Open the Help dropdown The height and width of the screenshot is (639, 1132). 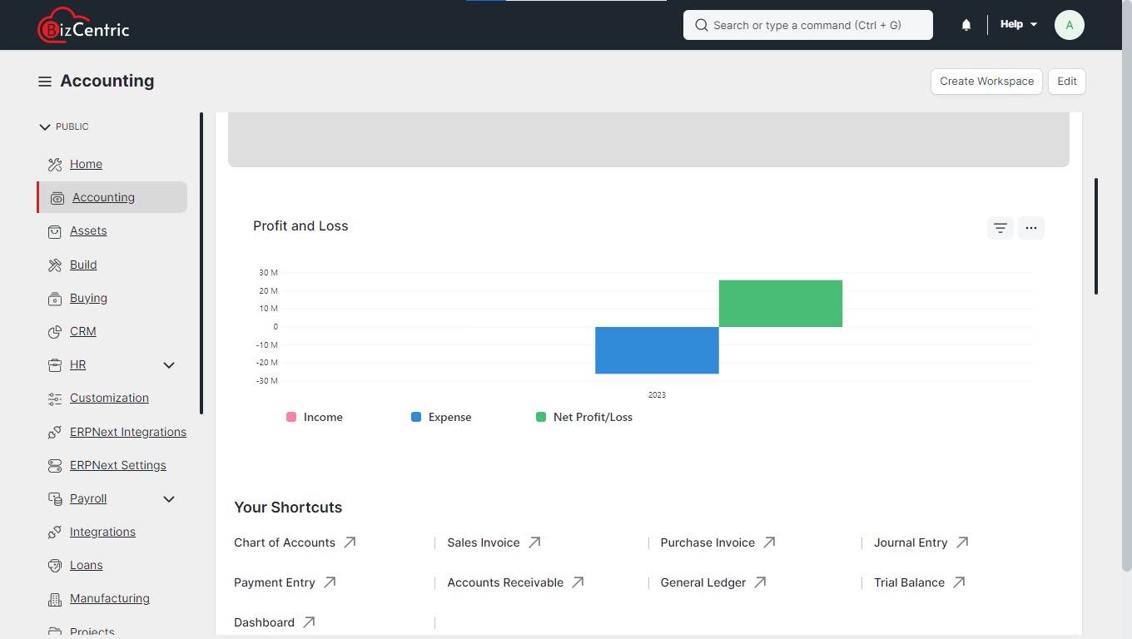click(1019, 25)
